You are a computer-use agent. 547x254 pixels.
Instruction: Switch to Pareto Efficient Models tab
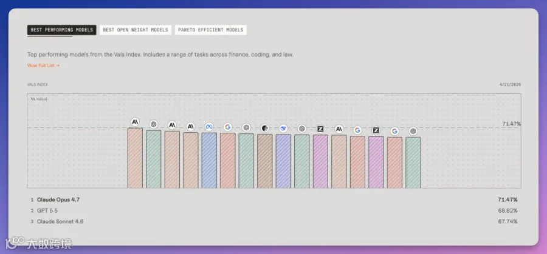(x=211, y=30)
